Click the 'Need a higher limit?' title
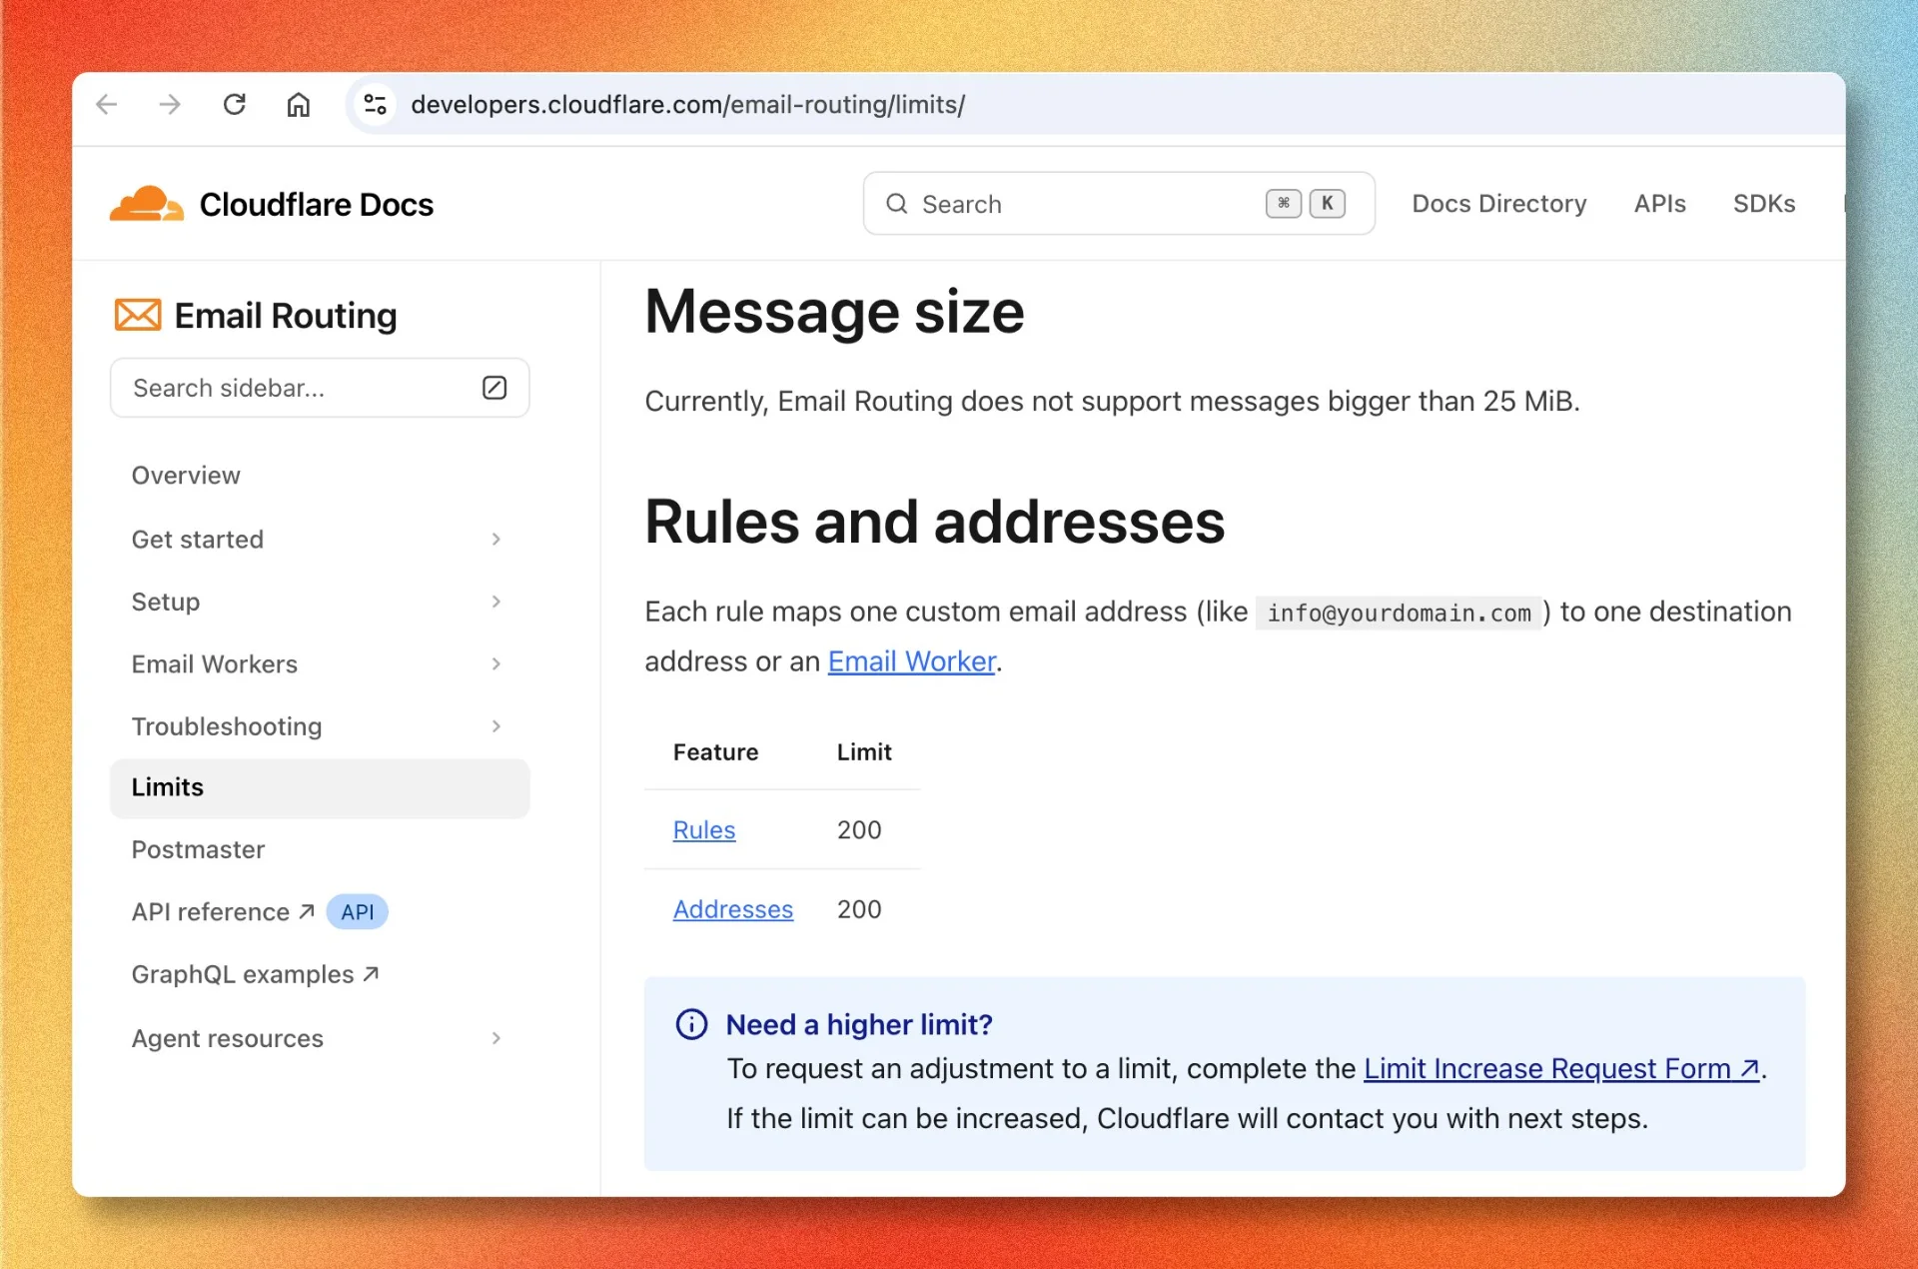 [x=859, y=1024]
